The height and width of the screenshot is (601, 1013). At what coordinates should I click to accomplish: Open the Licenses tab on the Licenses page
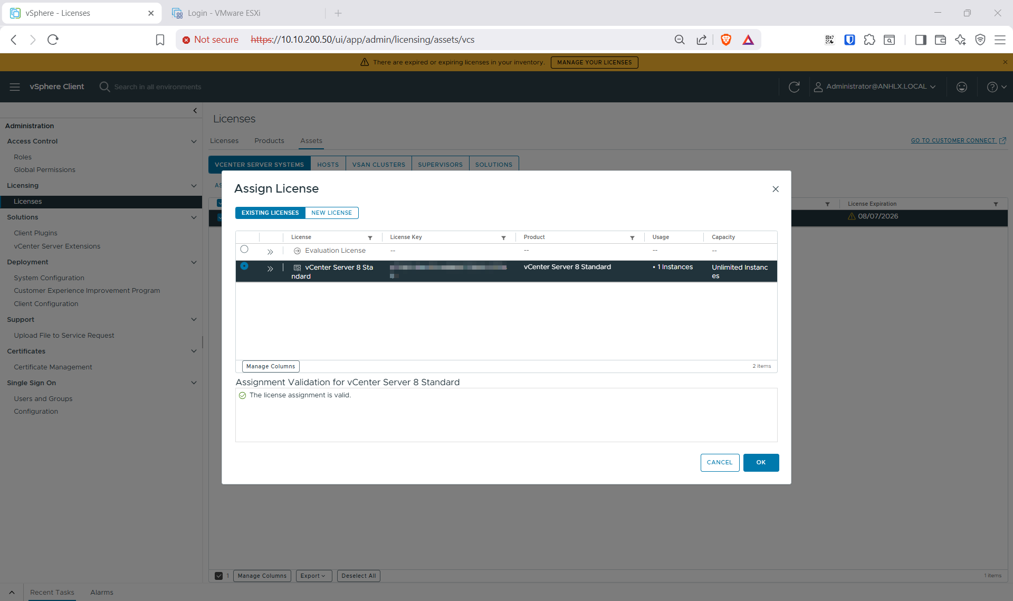click(224, 141)
